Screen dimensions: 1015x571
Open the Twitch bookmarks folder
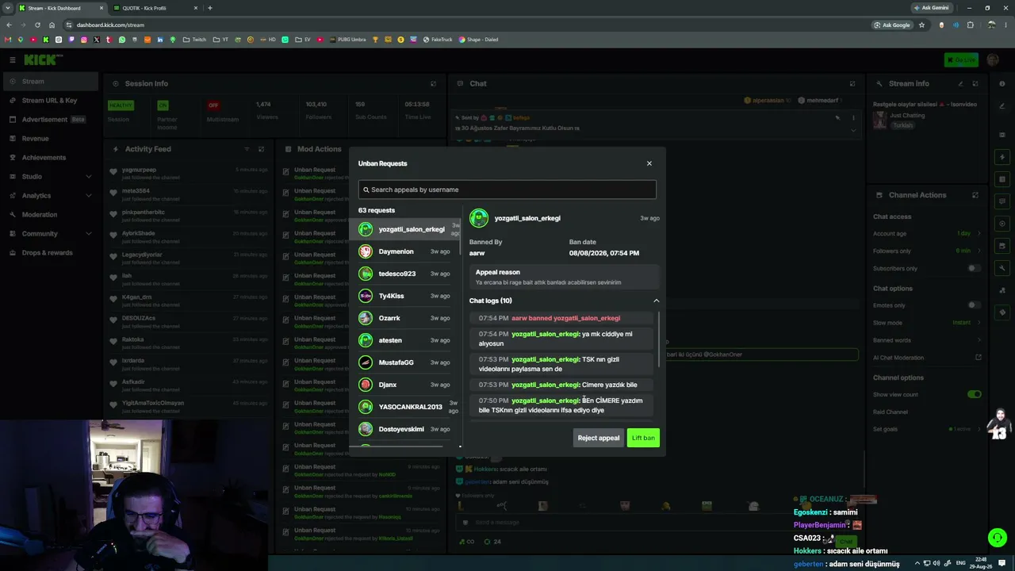tap(194, 40)
